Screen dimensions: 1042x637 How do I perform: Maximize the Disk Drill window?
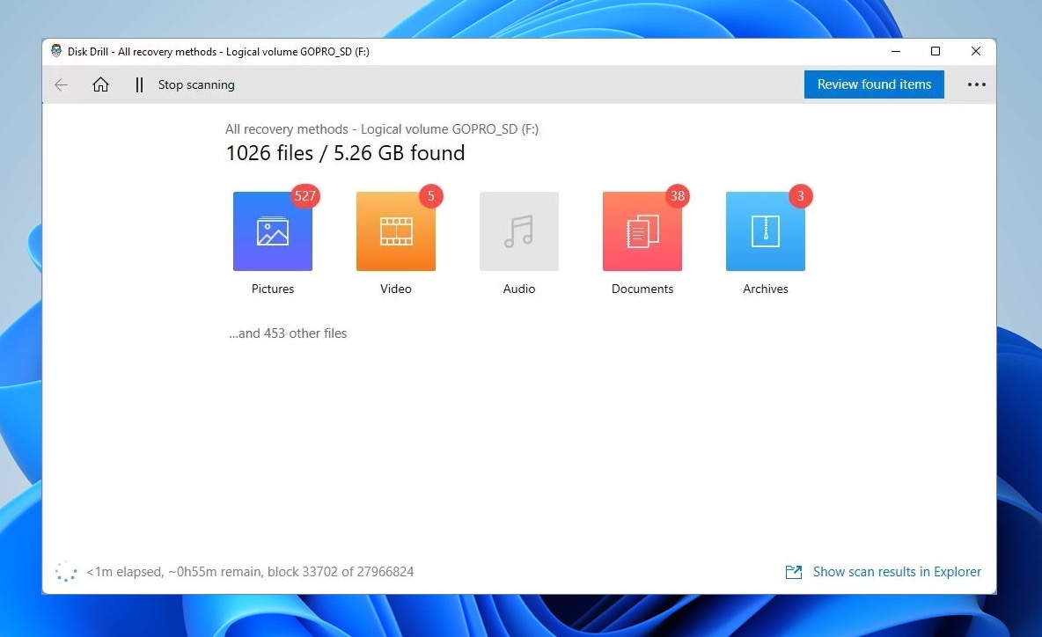pyautogui.click(x=935, y=51)
